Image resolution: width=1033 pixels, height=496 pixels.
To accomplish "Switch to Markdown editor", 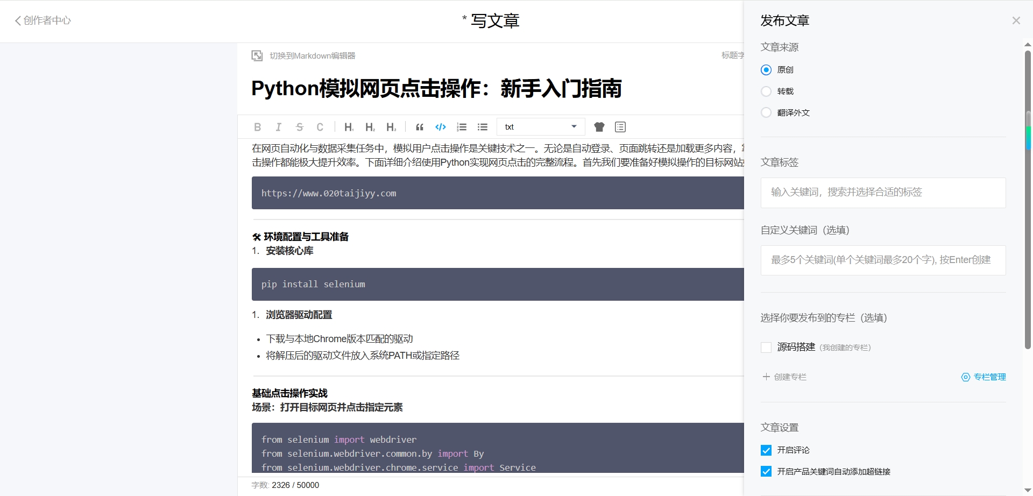I will point(313,55).
